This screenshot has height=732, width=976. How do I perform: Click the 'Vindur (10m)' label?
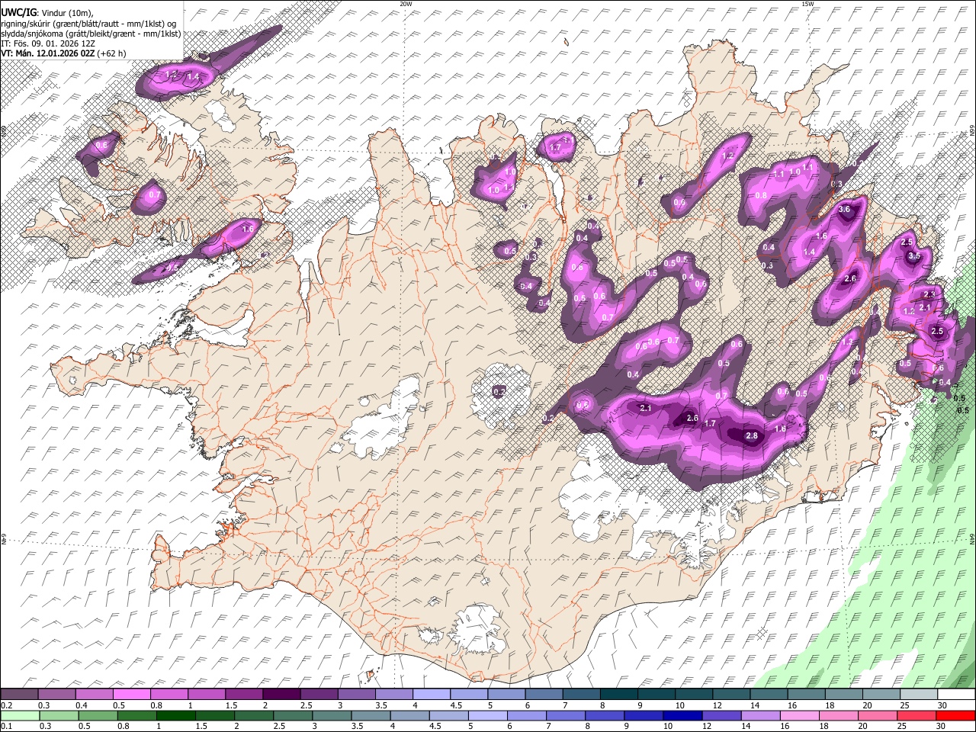pyautogui.click(x=66, y=12)
